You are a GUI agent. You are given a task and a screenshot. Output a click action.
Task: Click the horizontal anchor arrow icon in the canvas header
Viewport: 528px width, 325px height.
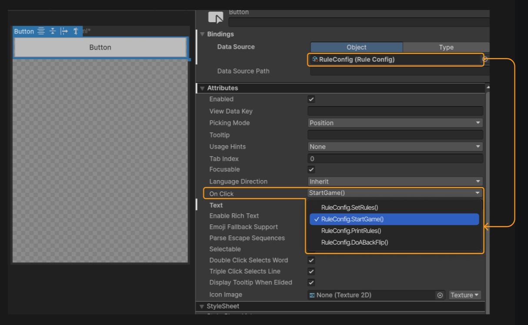(x=64, y=31)
